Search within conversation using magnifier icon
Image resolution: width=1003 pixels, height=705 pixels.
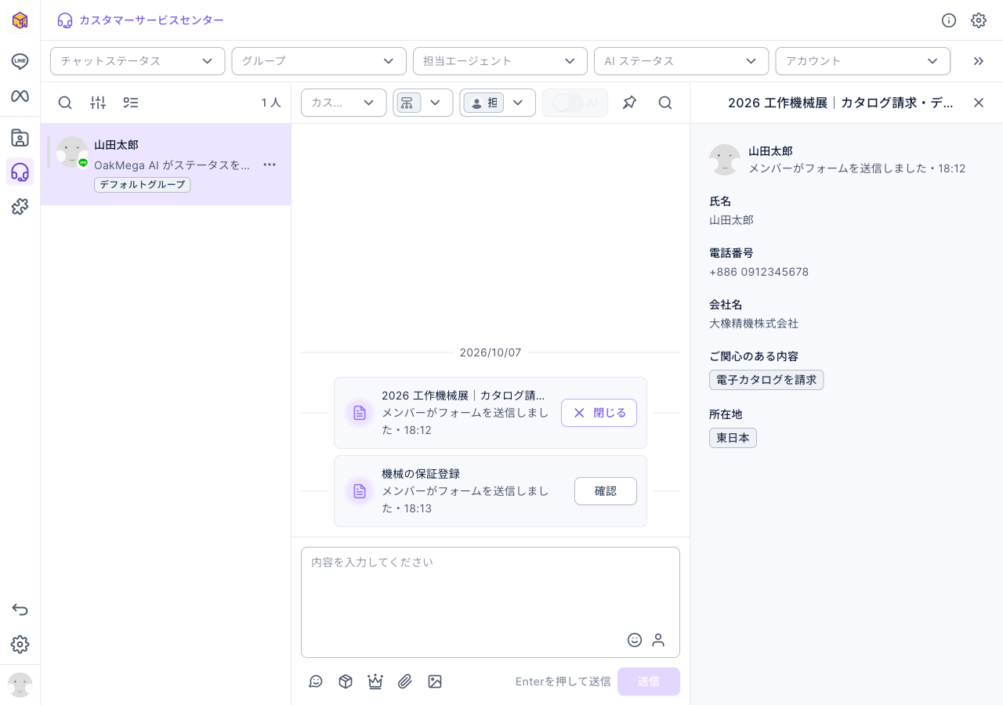[x=665, y=103]
